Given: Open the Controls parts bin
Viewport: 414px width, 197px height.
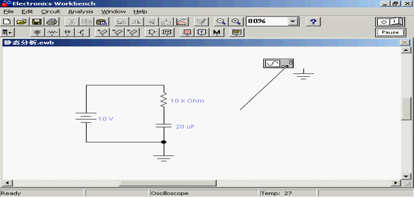Looking at the screenshot, I should pos(202,33).
